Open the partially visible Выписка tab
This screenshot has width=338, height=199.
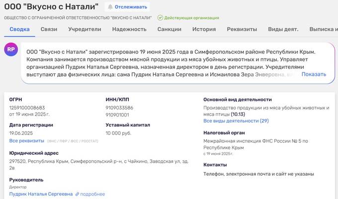pos(323,29)
